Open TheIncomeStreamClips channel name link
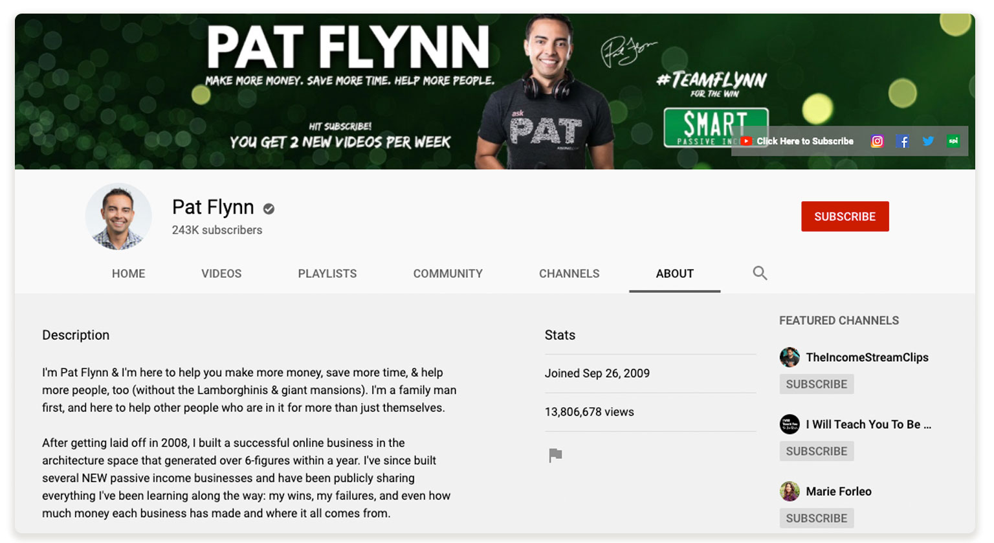The width and height of the screenshot is (994, 543). click(867, 357)
